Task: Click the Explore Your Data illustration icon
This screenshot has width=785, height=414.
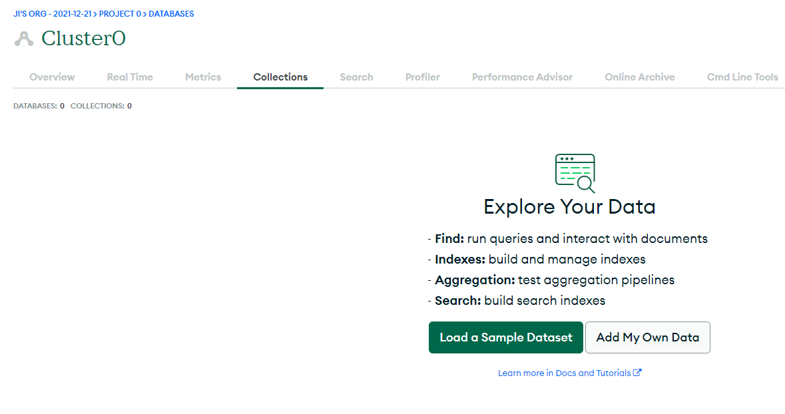Action: point(575,173)
